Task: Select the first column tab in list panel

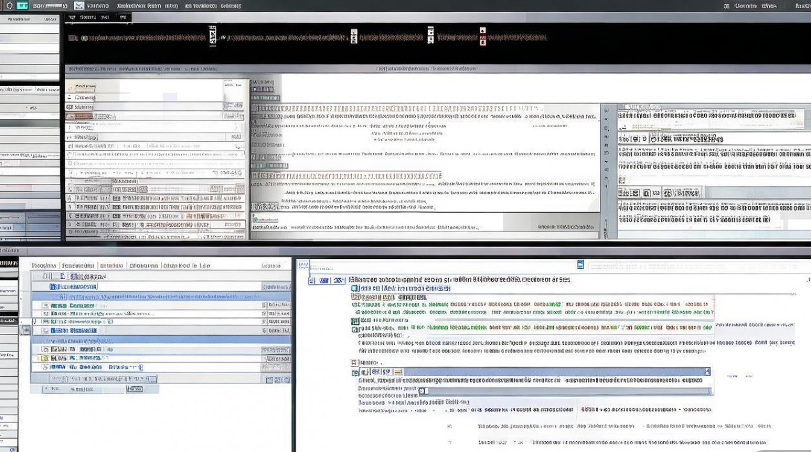Action: (43, 265)
